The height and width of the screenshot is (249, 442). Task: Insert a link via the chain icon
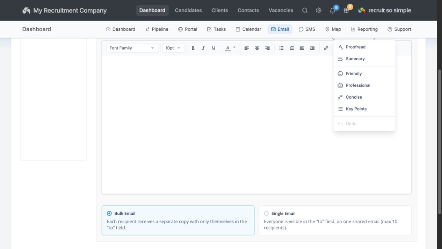pos(326,48)
